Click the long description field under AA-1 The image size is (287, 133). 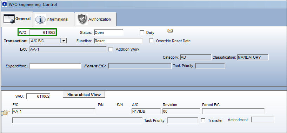coord(77,120)
